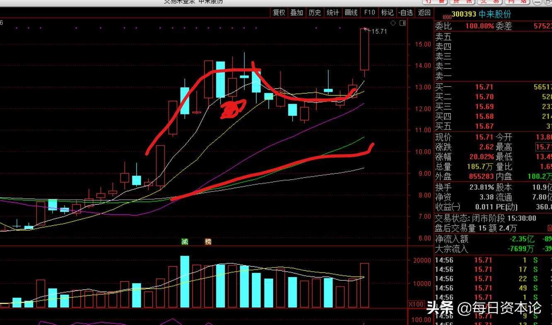The image size is (552, 325).
Task: Select the 叠加 overlay toolbar button
Action: (x=297, y=12)
